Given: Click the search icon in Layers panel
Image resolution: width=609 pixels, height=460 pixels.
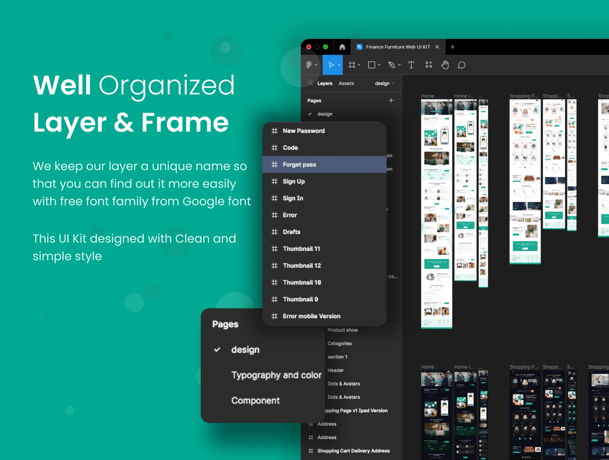Looking at the screenshot, I should 310,83.
